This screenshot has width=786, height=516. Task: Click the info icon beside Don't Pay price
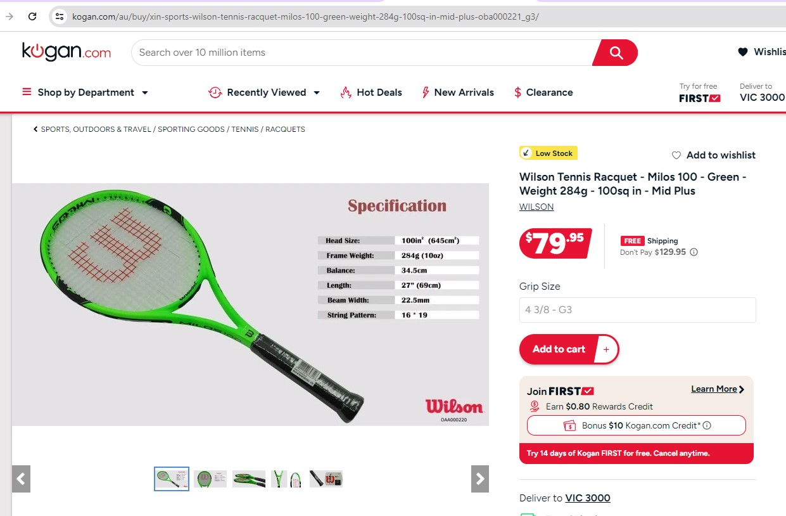[694, 252]
